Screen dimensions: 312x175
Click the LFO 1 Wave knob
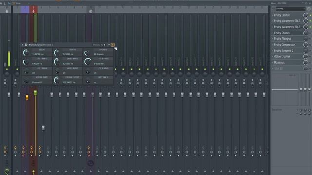click(26, 71)
